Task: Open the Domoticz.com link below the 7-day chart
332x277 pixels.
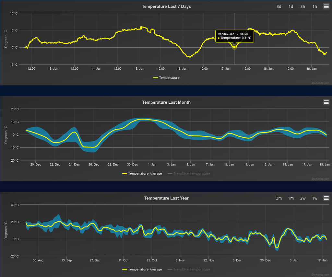Action: click(321, 83)
